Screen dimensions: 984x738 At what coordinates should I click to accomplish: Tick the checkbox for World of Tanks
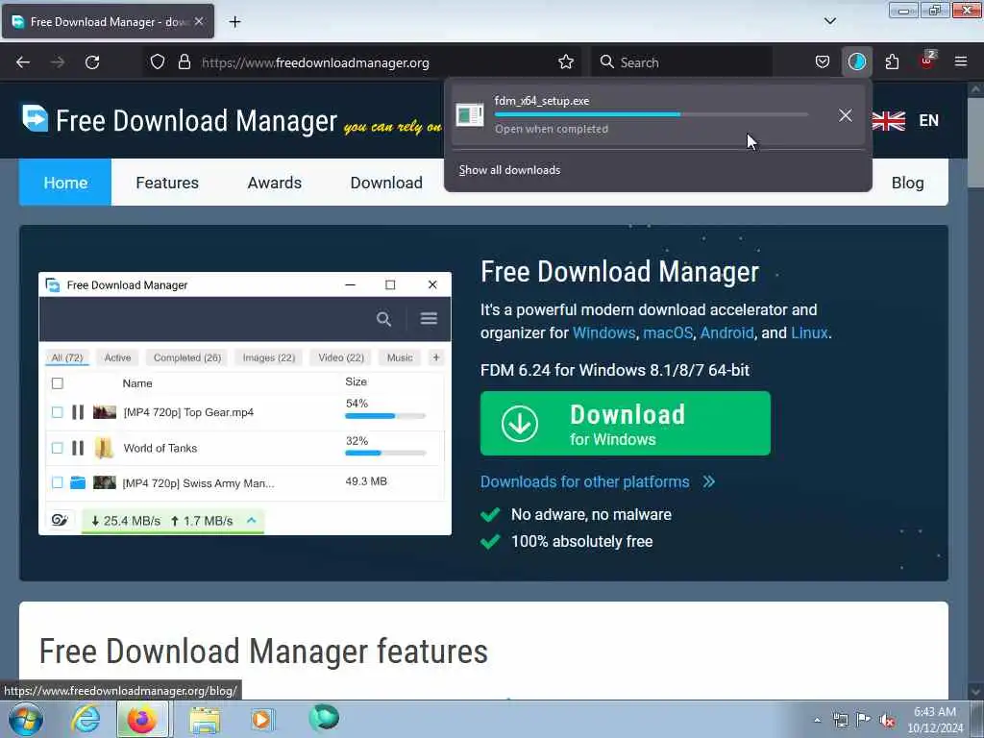coord(57,448)
